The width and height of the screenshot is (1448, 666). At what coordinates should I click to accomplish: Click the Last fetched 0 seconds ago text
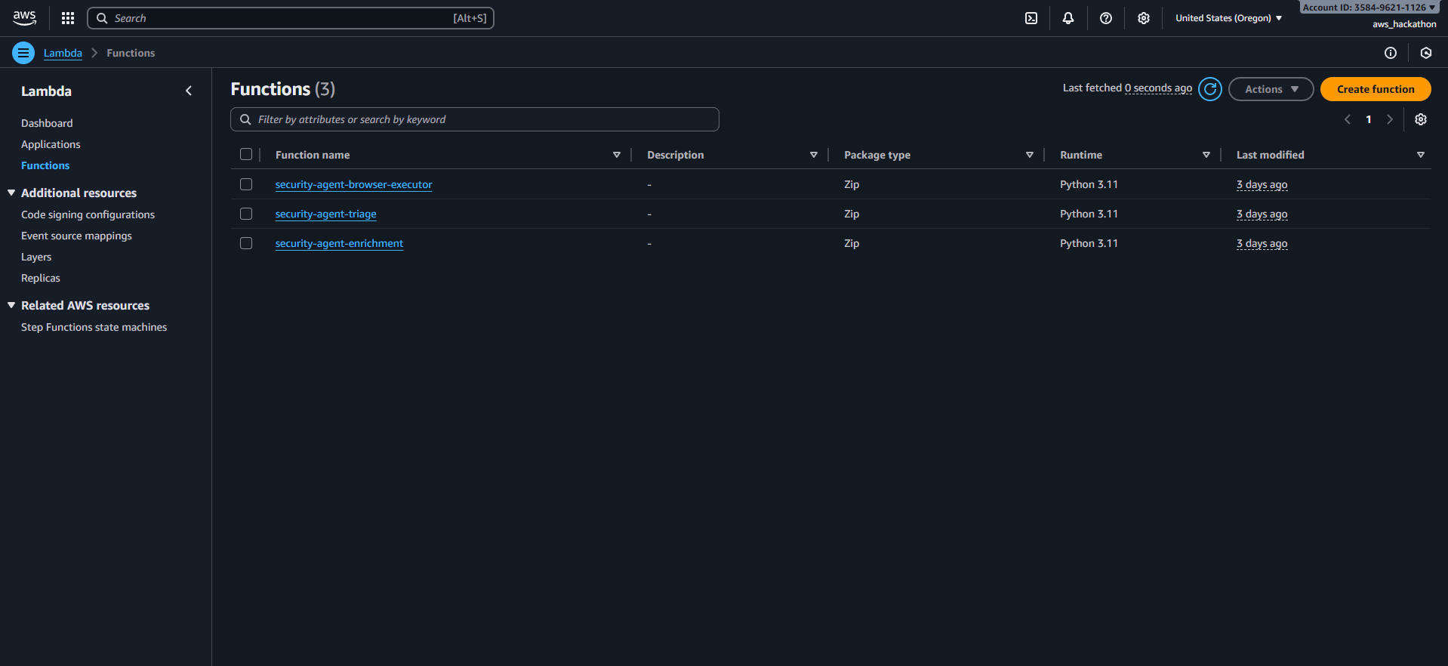tap(1127, 88)
